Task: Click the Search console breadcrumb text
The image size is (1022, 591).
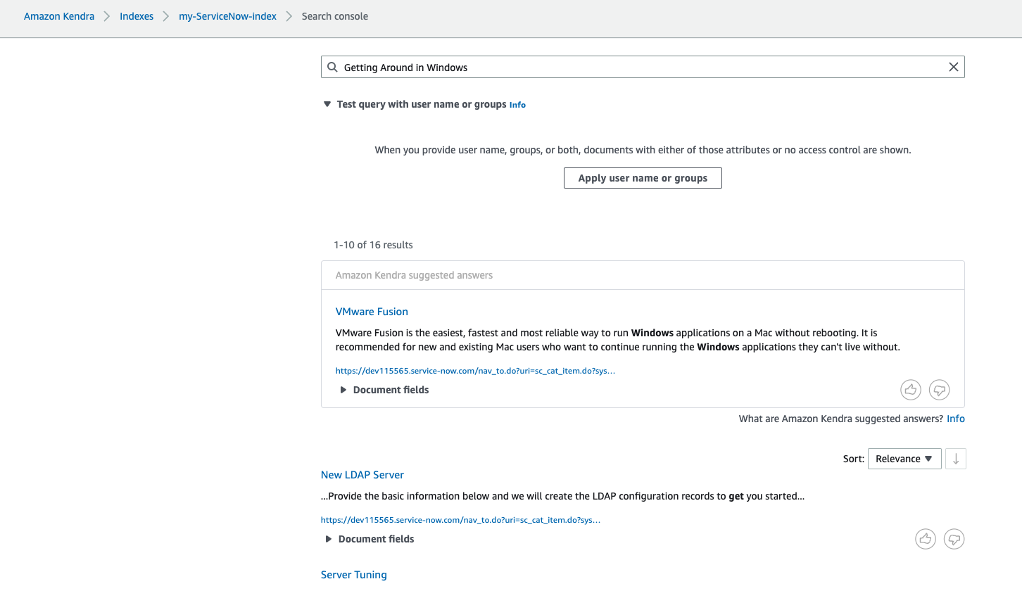Action: point(335,16)
